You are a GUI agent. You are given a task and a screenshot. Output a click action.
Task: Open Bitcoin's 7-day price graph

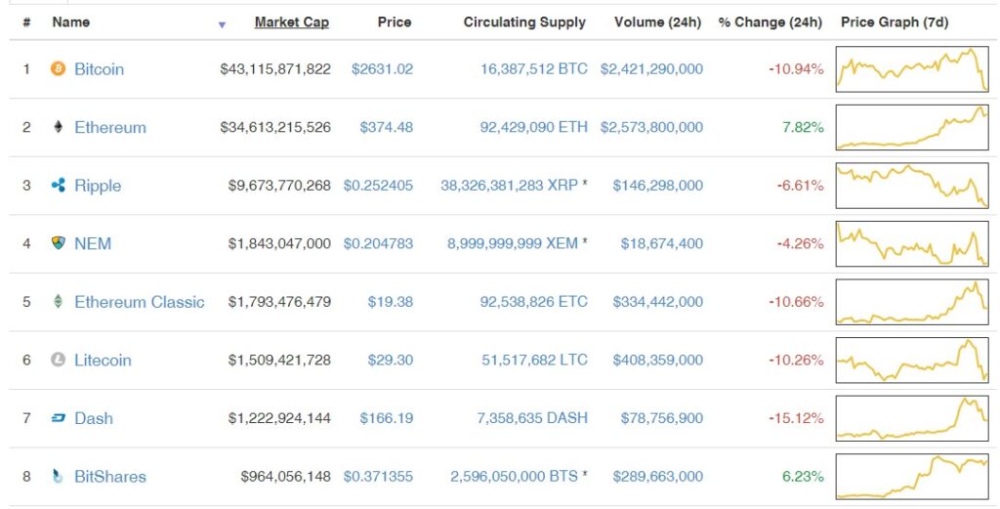912,70
